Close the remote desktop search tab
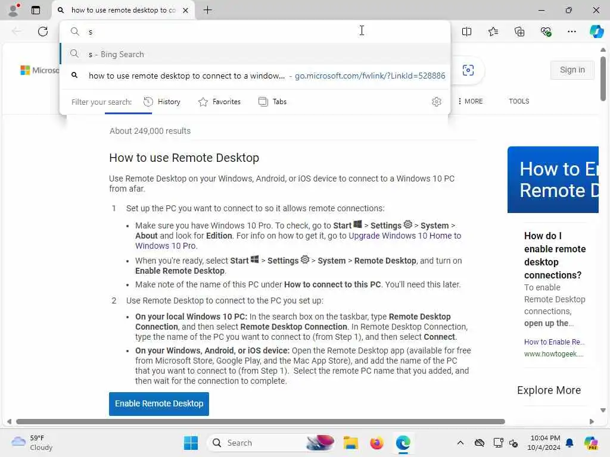The width and height of the screenshot is (610, 457). point(186,10)
